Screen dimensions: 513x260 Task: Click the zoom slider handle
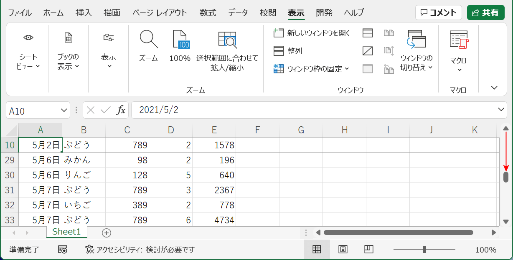click(424, 249)
